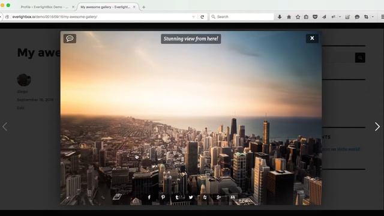Open the URL history dropdown arrow

pos(193,17)
